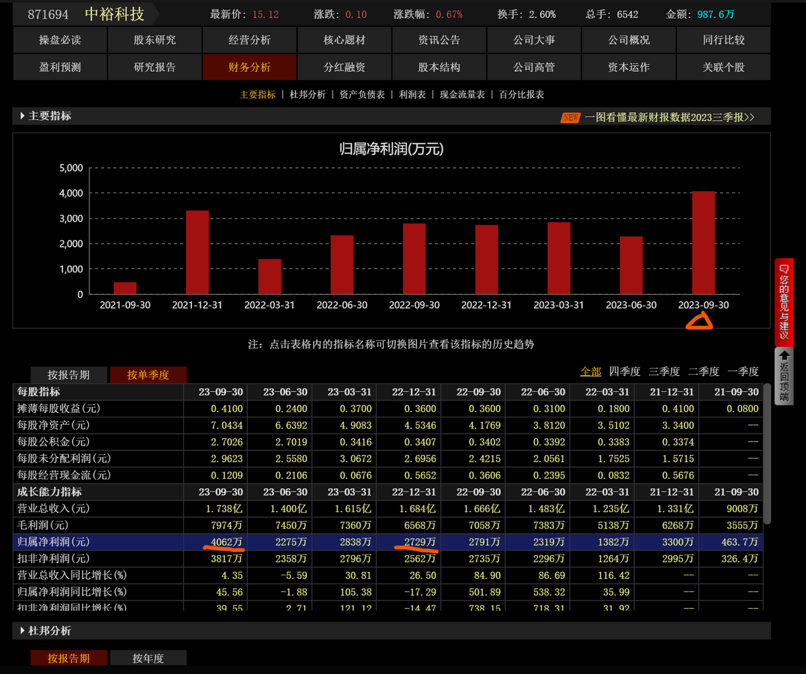Click the up-arrow icon on 返回顶端
The height and width of the screenshot is (674, 806).
(783, 356)
